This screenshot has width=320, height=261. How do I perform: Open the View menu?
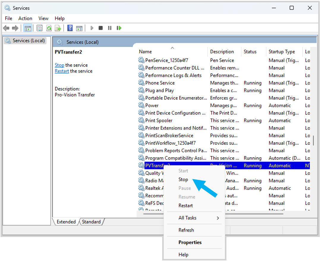coord(43,18)
